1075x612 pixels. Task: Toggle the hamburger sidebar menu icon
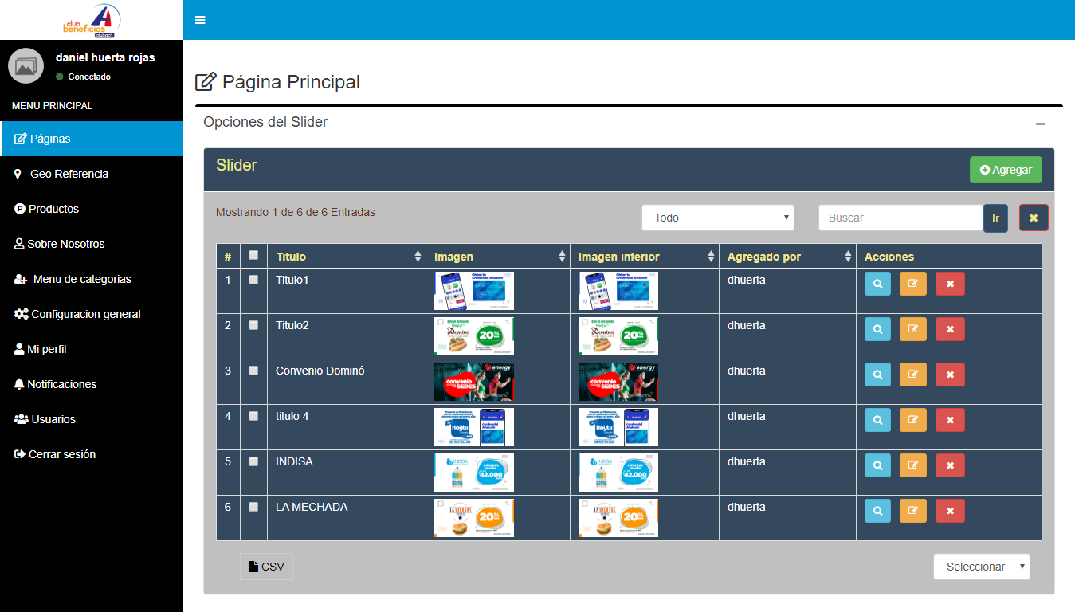click(x=200, y=20)
